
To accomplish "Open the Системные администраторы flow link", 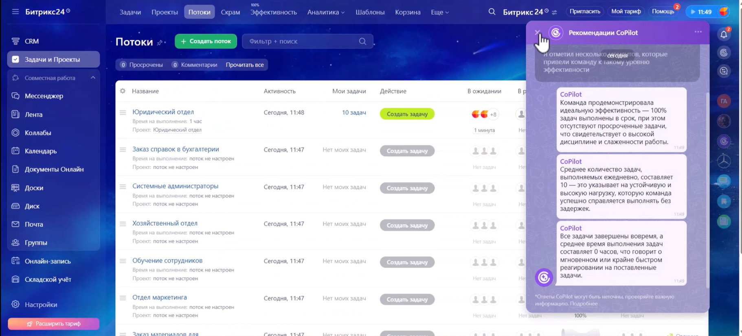I will [175, 186].
